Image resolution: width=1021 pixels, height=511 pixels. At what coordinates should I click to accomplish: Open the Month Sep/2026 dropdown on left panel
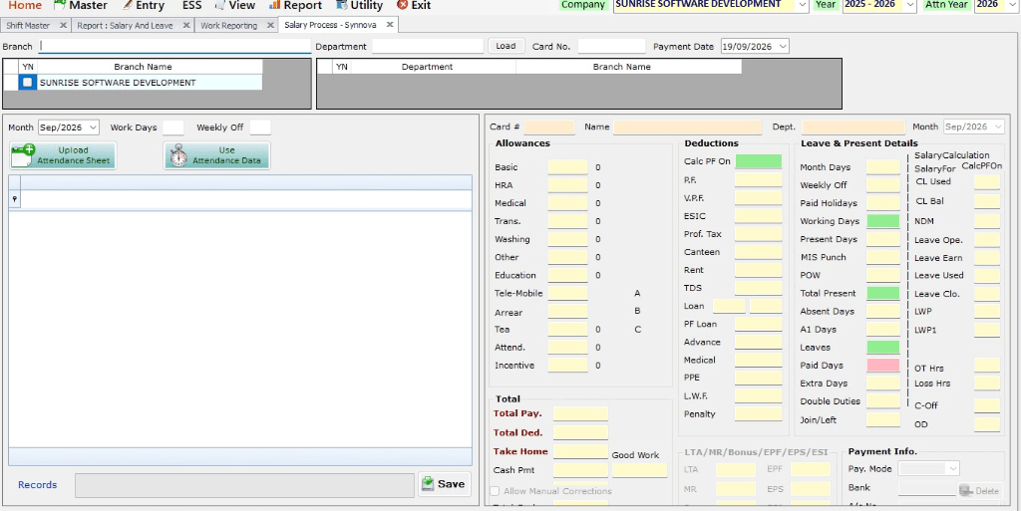pyautogui.click(x=93, y=128)
